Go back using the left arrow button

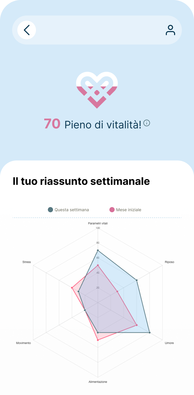[27, 30]
